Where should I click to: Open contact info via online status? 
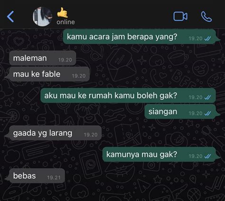[66, 22]
